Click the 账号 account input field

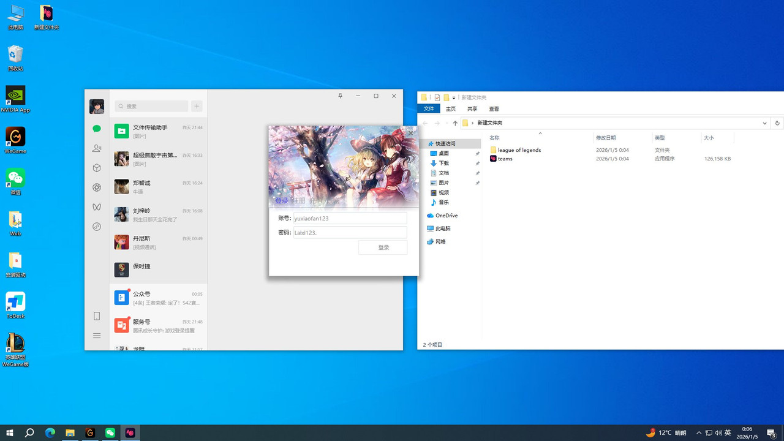[350, 218]
